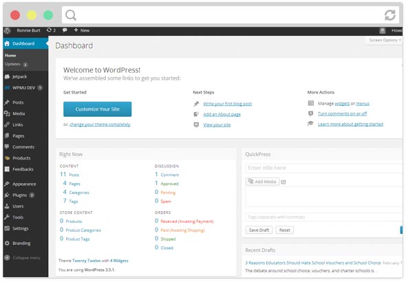The image size is (406, 282).
Task: Open the Twenty Twelve theme link
Action: (x=86, y=261)
